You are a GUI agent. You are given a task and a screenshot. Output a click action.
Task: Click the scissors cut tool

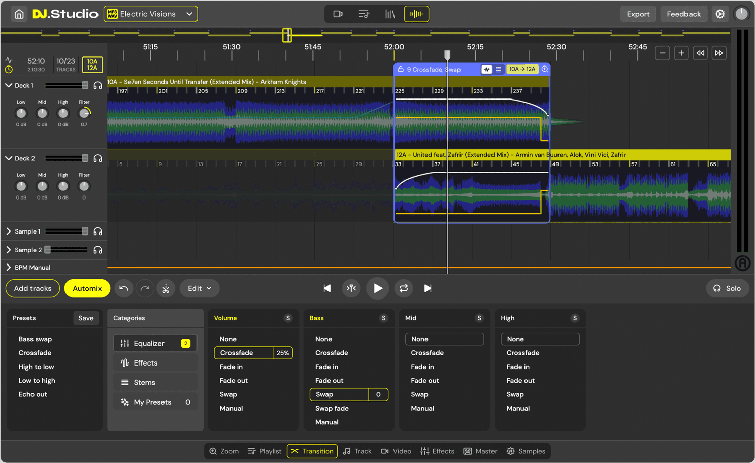coord(166,288)
